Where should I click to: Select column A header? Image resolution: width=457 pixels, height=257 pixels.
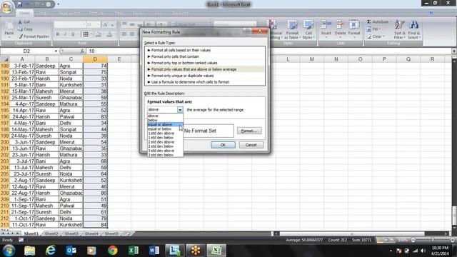click(x=22, y=59)
